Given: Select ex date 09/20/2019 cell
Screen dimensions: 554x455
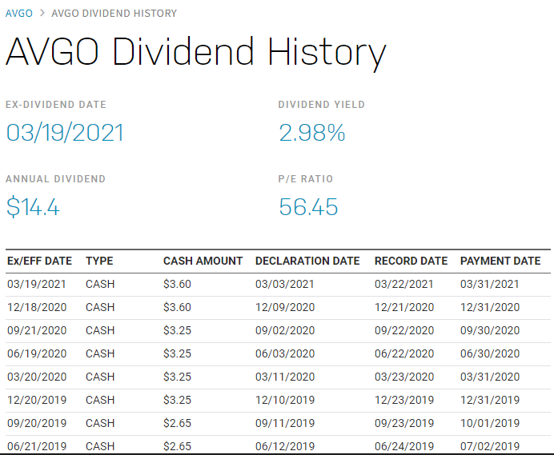Looking at the screenshot, I should tap(37, 423).
